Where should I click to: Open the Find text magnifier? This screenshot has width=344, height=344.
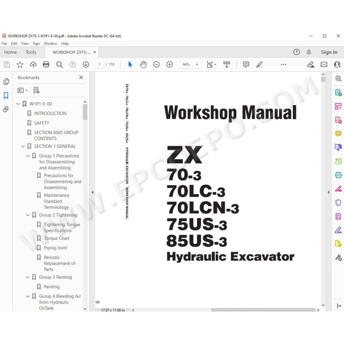[x=59, y=64]
